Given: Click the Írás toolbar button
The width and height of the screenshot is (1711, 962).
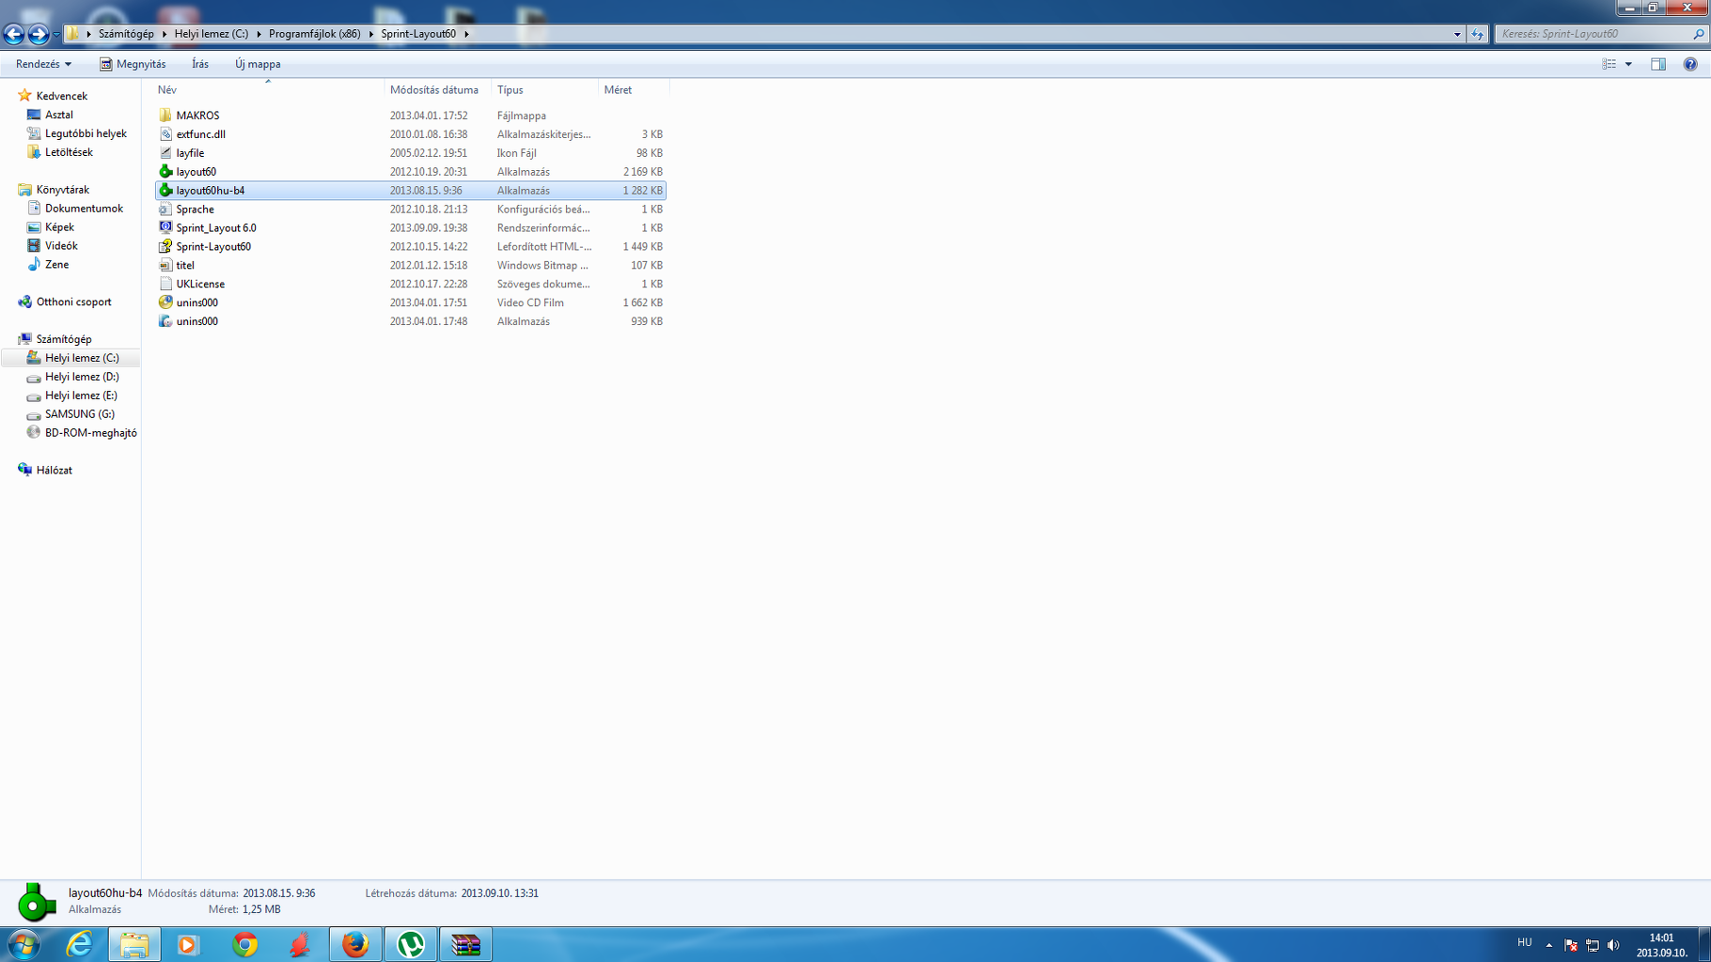Looking at the screenshot, I should 200,64.
